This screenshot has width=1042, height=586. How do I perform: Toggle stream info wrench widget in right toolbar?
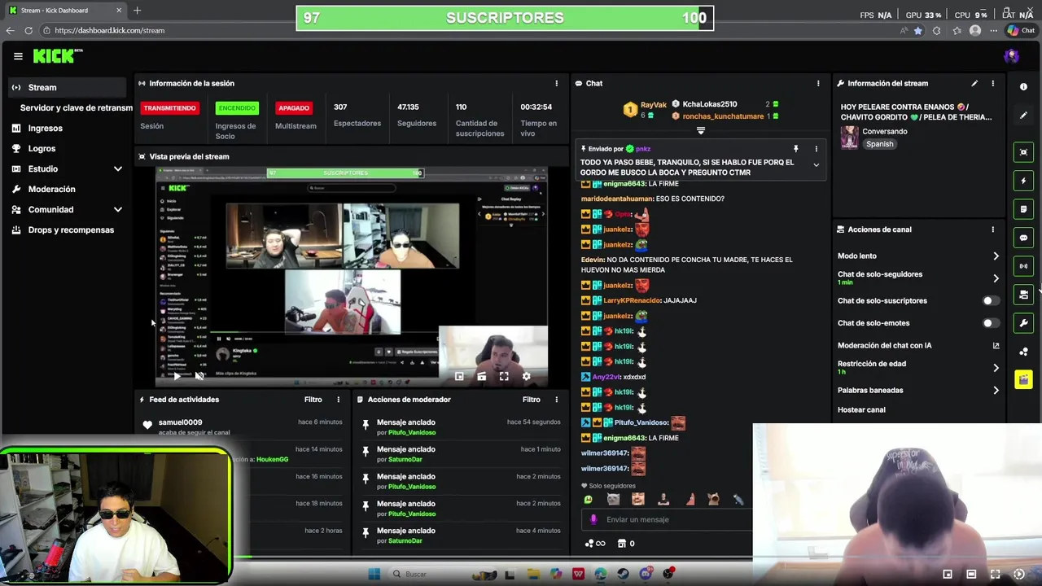pos(1023,323)
